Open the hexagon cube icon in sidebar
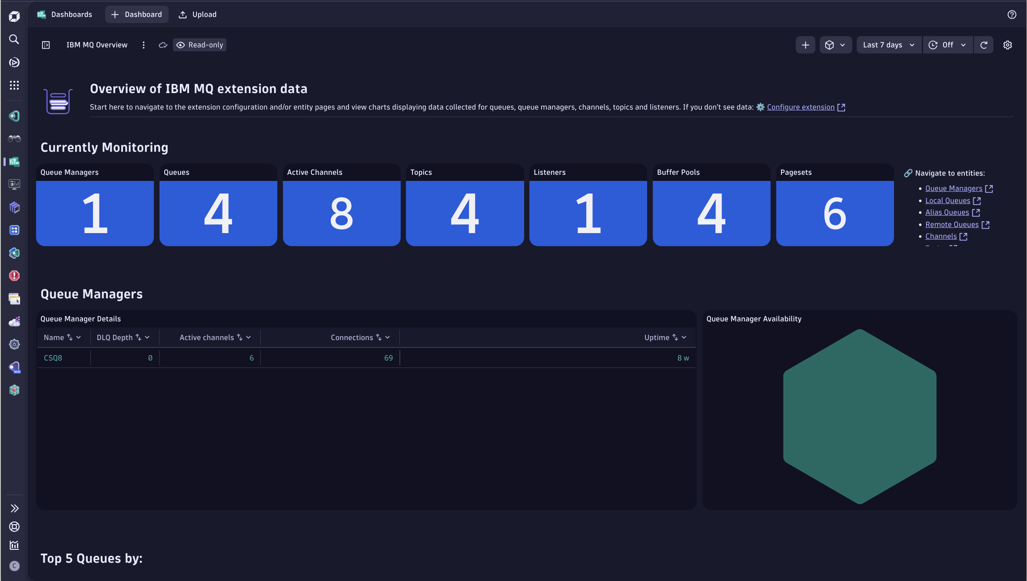1027x581 pixels. (14, 390)
